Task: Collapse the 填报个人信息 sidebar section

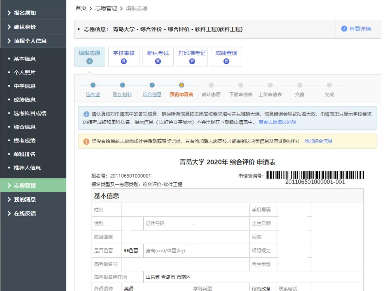Action: coord(33,41)
